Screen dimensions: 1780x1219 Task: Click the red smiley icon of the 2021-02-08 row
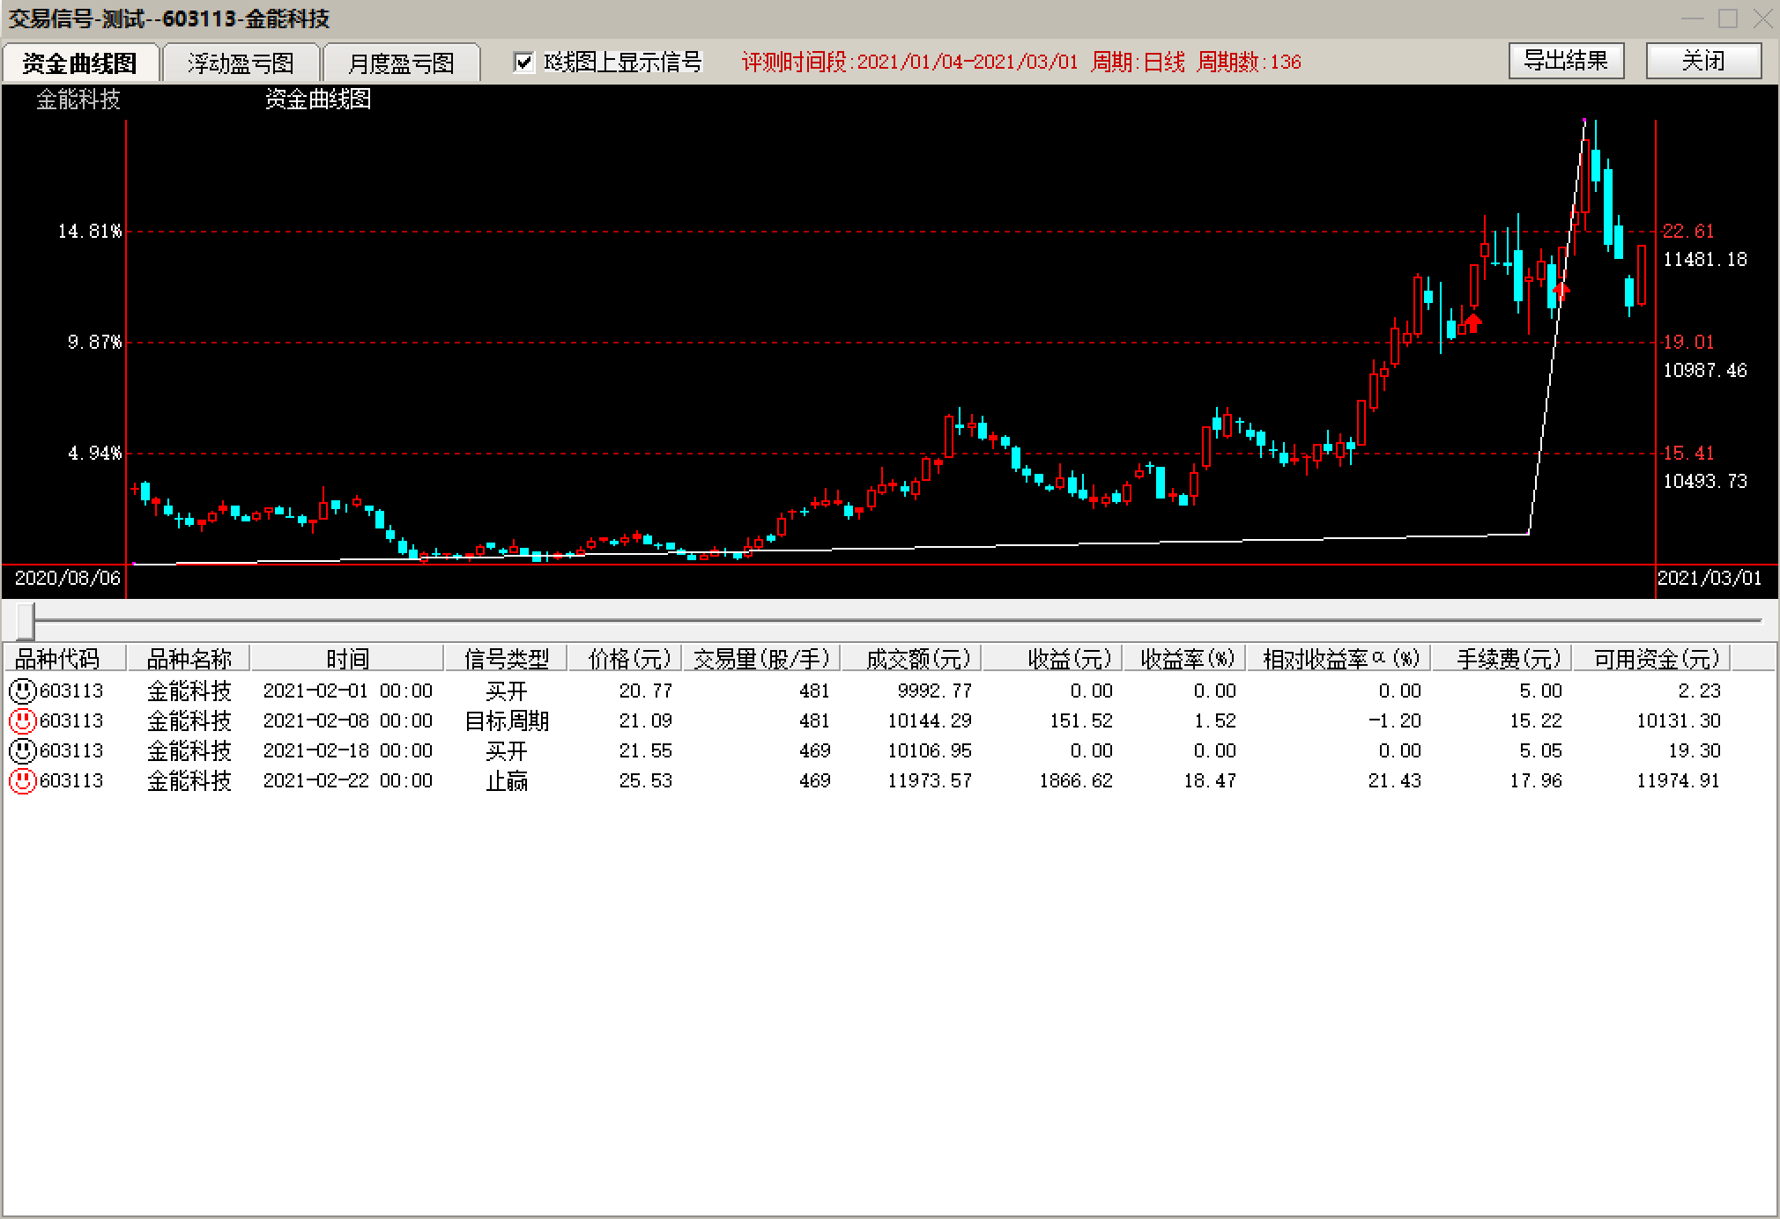pyautogui.click(x=22, y=720)
